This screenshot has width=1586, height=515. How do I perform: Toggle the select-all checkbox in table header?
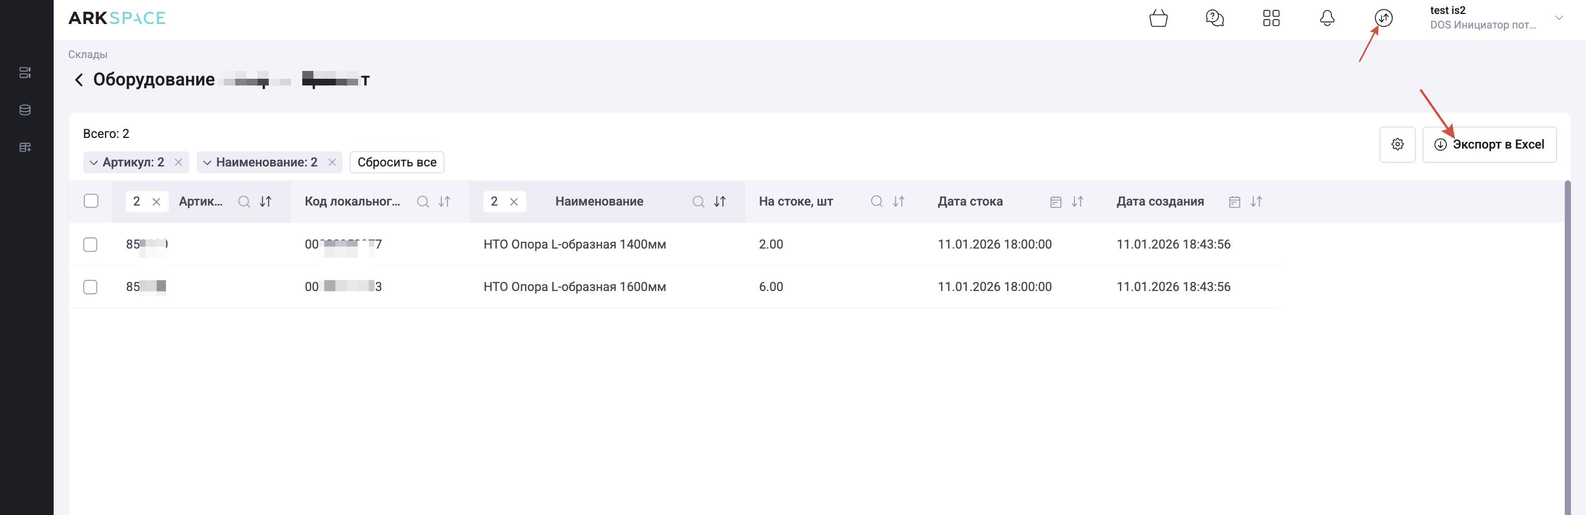point(91,201)
